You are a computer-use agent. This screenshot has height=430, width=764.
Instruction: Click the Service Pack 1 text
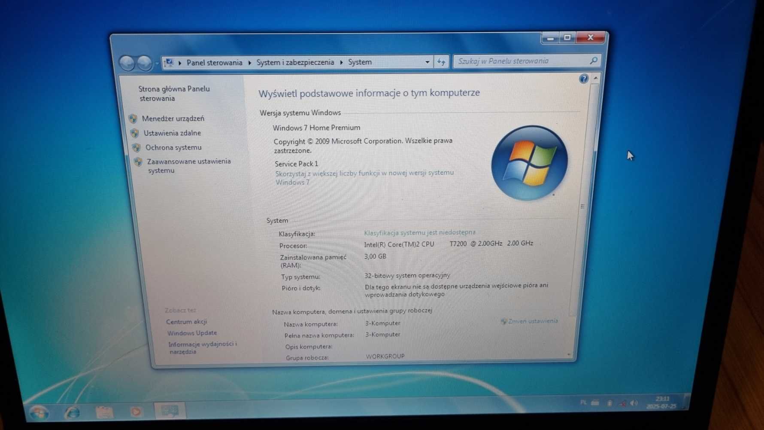coord(297,164)
